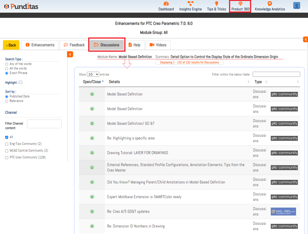The width and height of the screenshot is (308, 234).
Task: Expand the 'Re: Creo 4/5 GD&T updates' row
Action: [x=92, y=211]
